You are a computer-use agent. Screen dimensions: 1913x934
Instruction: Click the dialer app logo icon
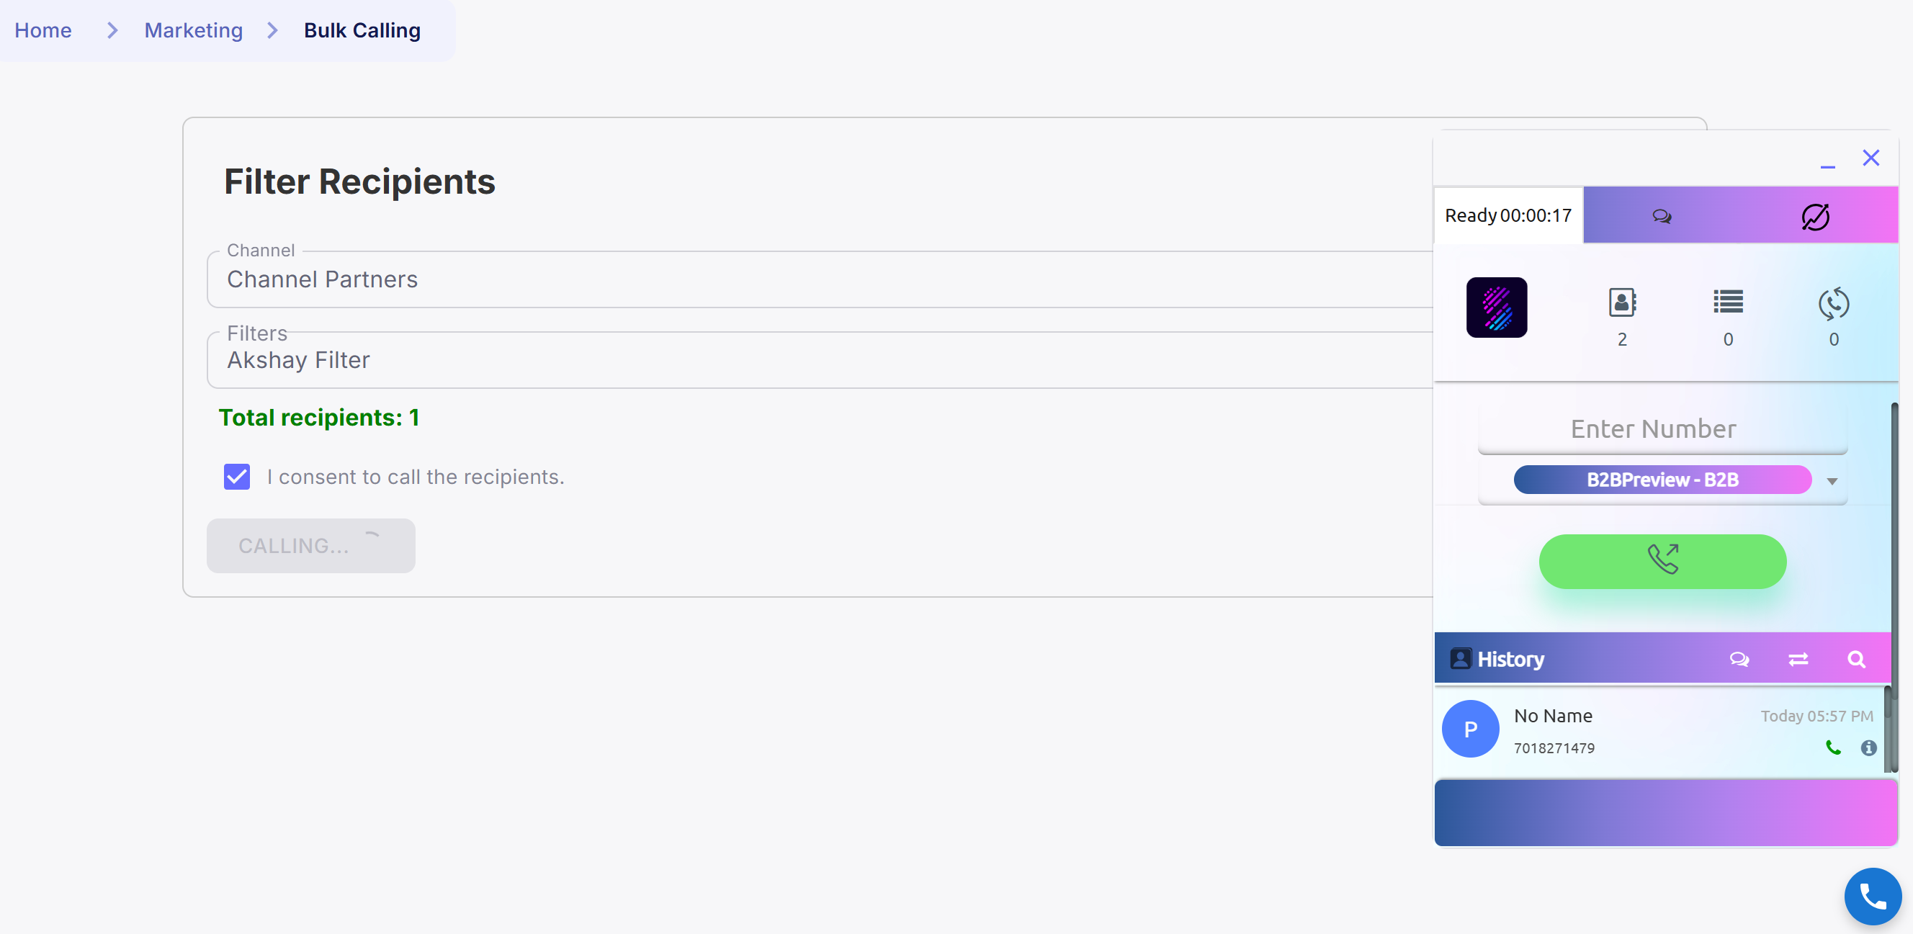click(1497, 307)
